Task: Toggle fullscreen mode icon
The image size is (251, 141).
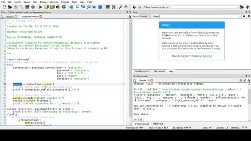Action: click(x=114, y=7)
